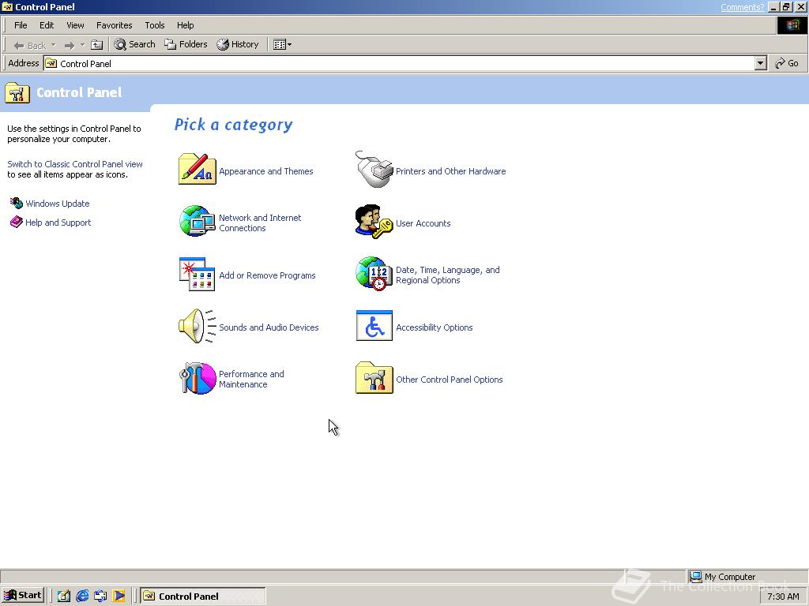Click Add or Remove Programs text link

point(267,275)
